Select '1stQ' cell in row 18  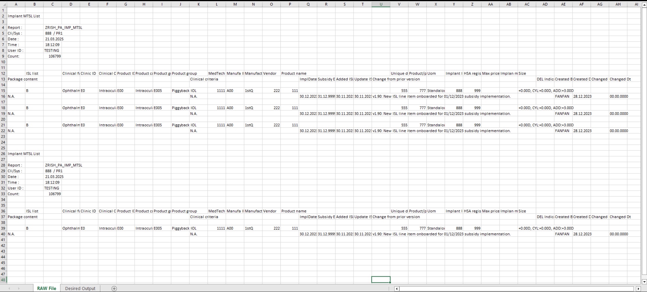click(249, 108)
